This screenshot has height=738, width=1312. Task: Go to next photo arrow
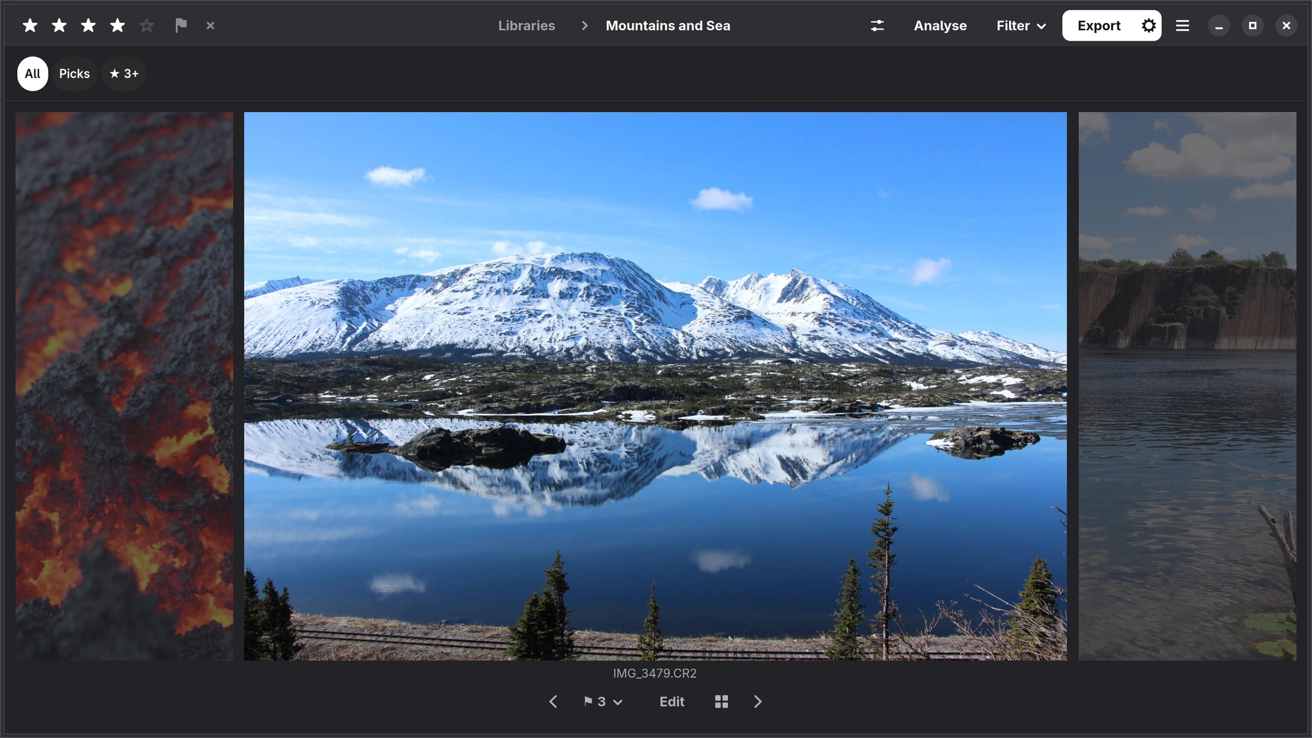(x=758, y=702)
